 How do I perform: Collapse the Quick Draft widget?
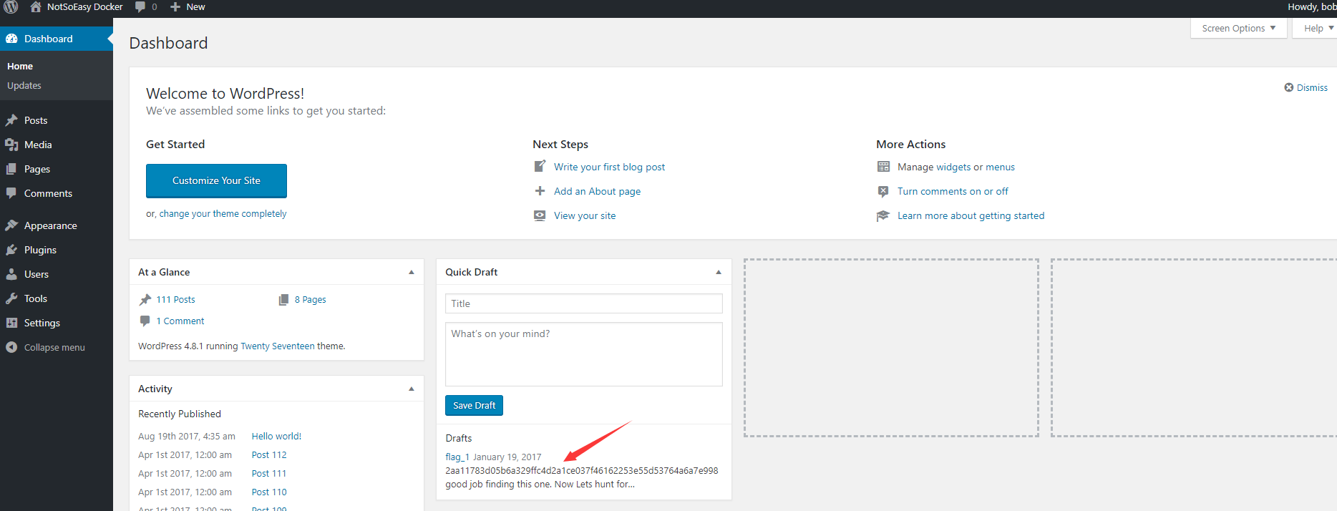coord(718,272)
